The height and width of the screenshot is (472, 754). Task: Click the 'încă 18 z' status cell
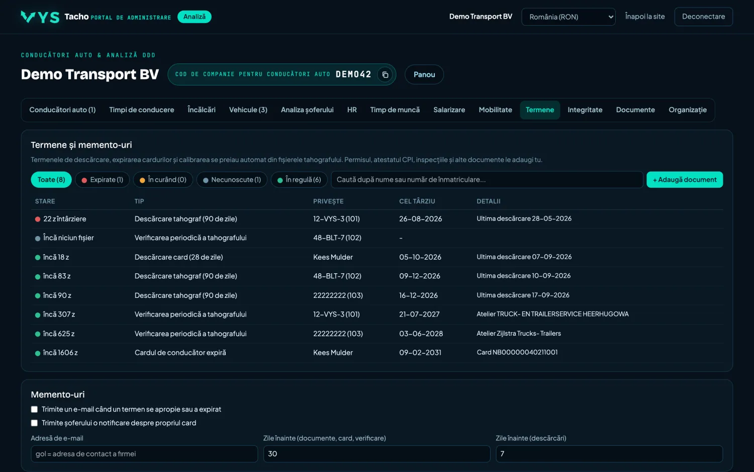[x=52, y=257]
